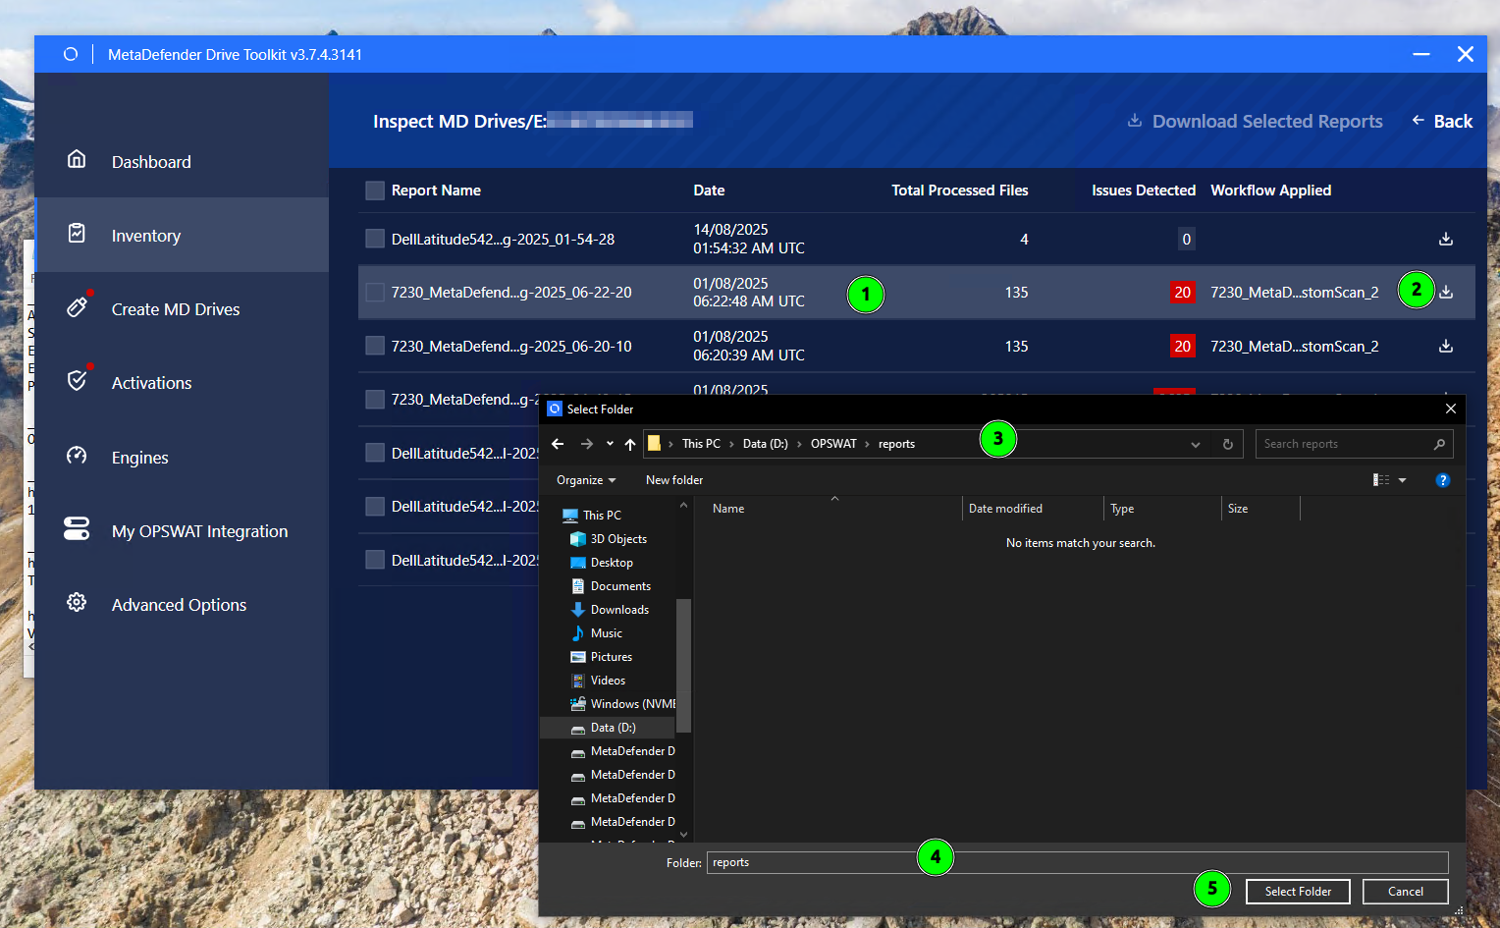Click the search magnifier icon in dialog

[1439, 444]
